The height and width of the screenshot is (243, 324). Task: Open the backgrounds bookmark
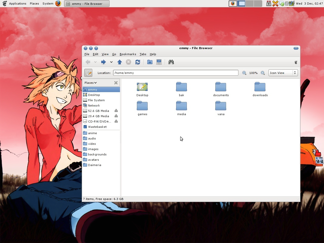pos(101,154)
